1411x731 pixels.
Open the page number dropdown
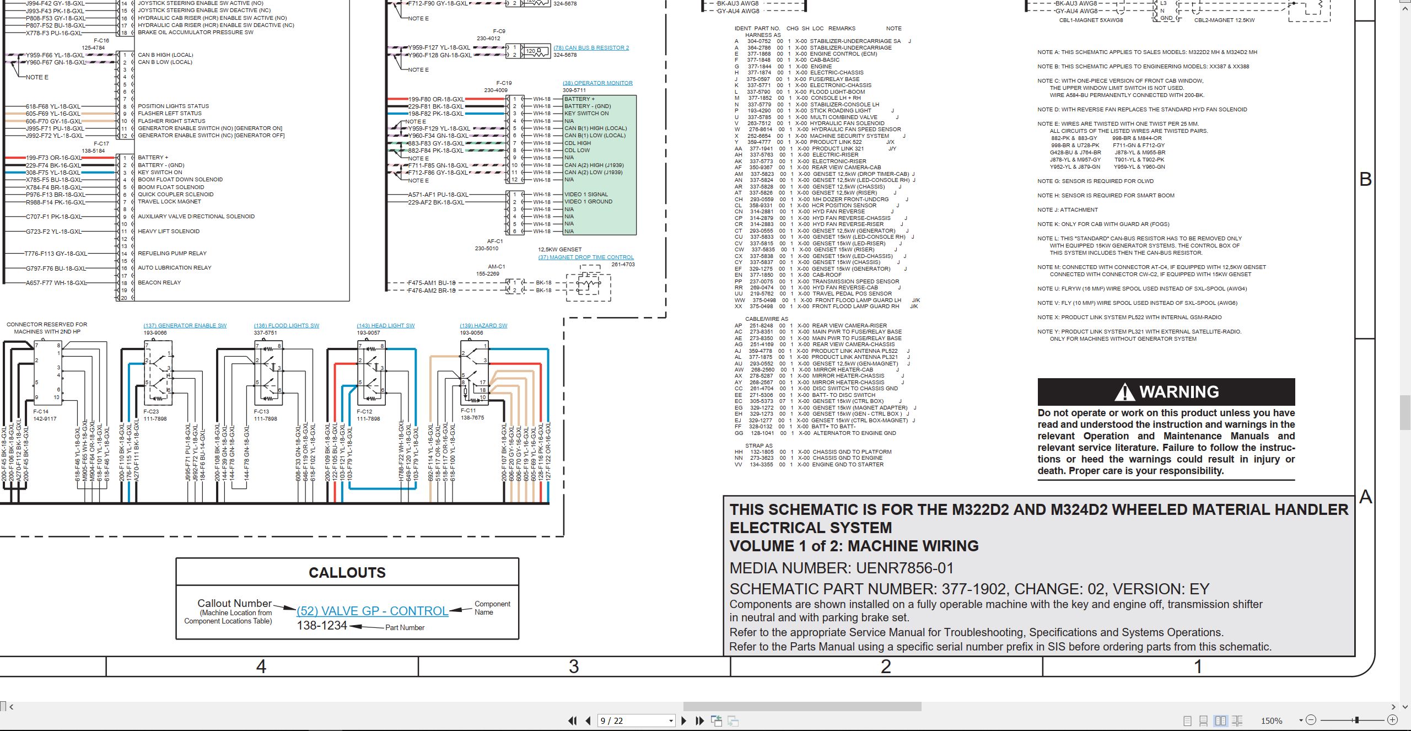pyautogui.click(x=671, y=721)
